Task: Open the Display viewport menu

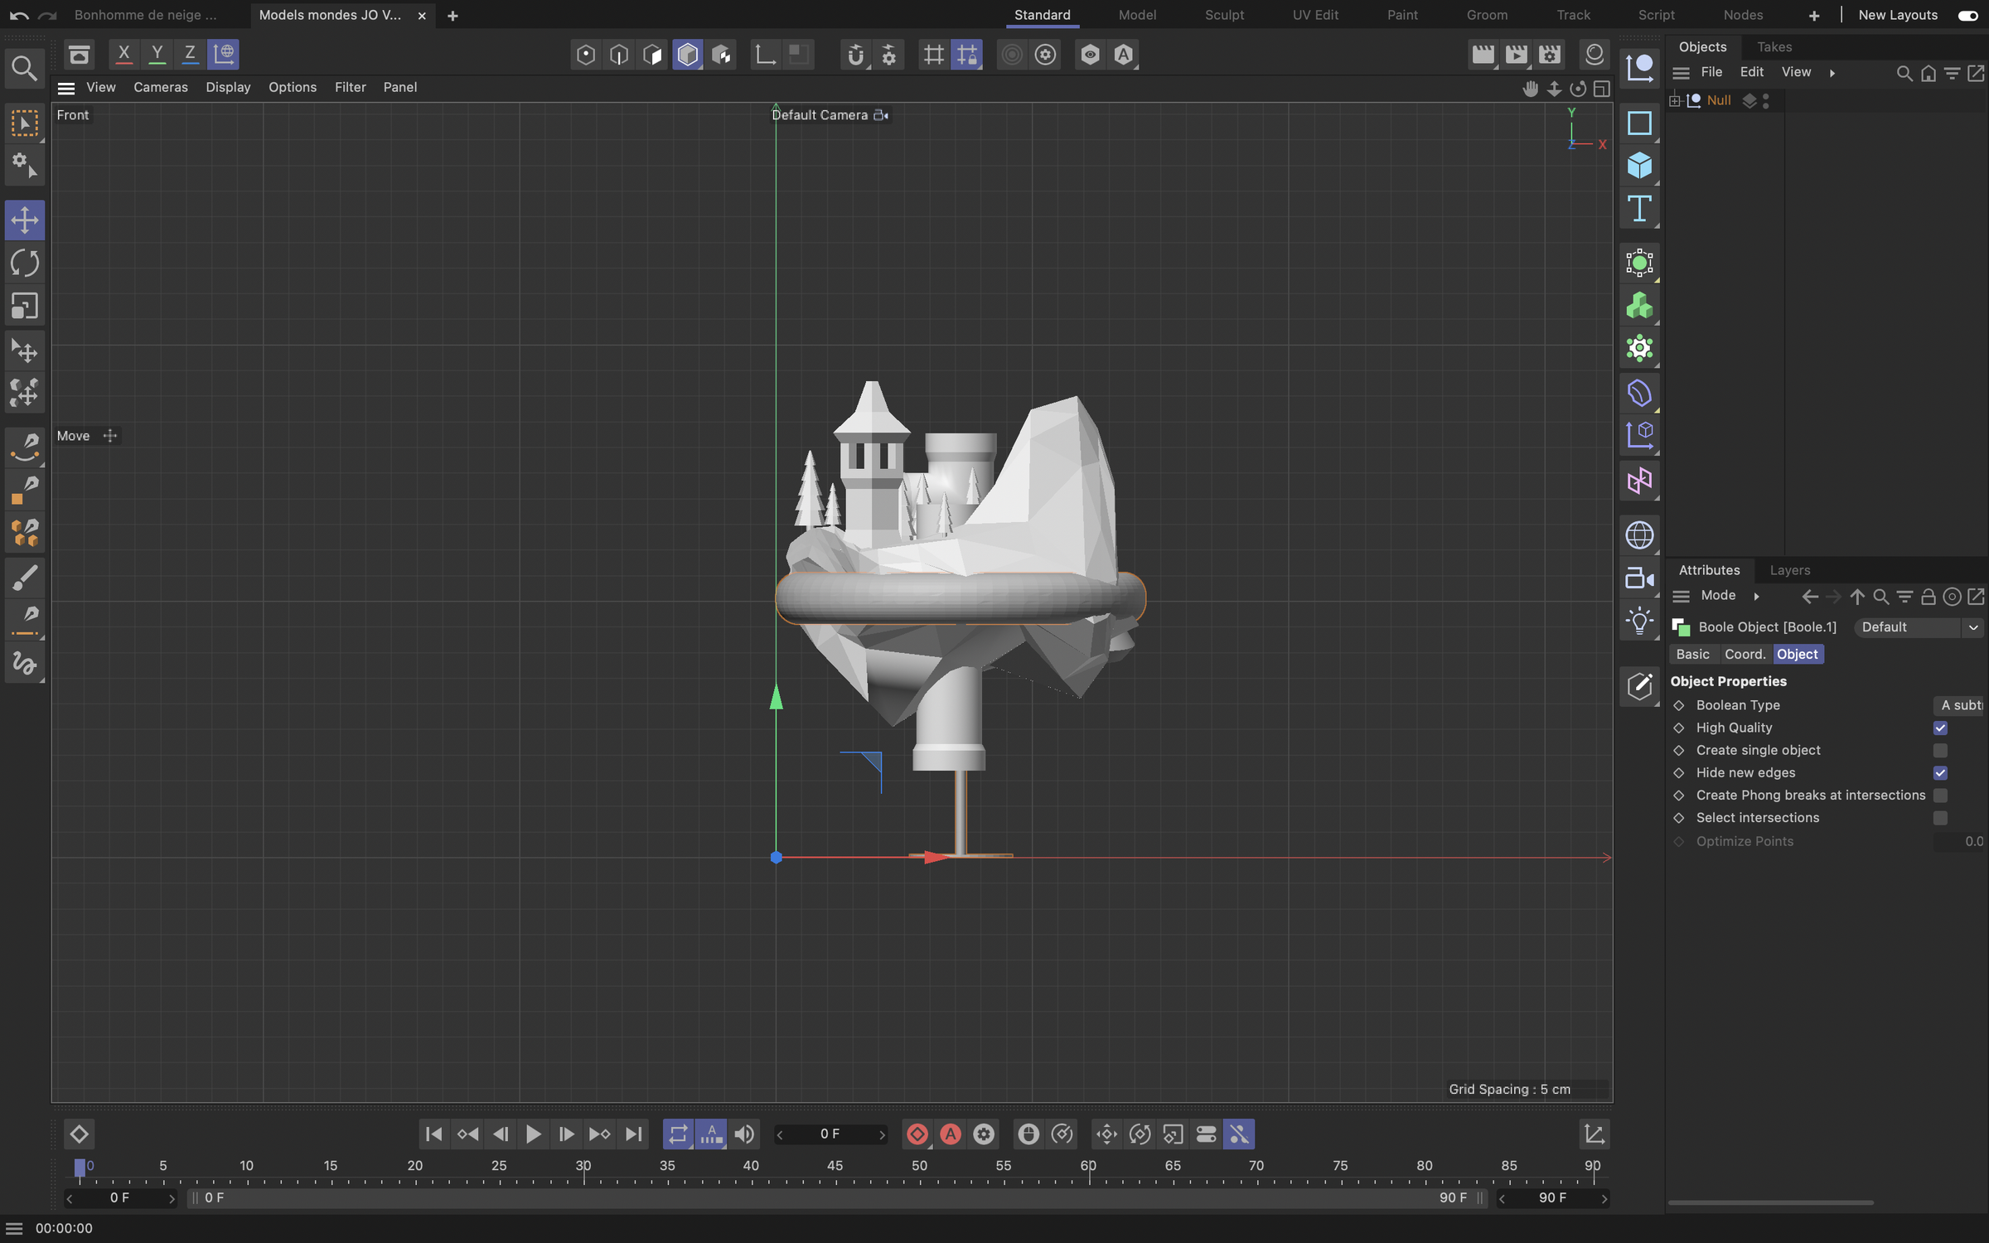Action: point(228,87)
